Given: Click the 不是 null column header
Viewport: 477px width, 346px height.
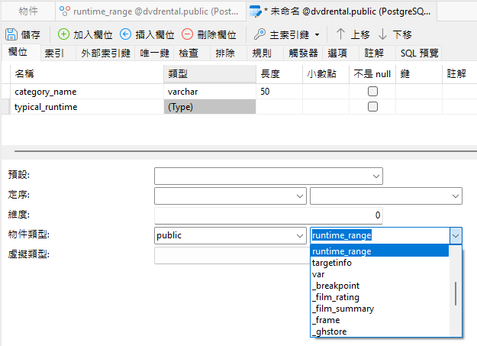Looking at the screenshot, I should [372, 74].
